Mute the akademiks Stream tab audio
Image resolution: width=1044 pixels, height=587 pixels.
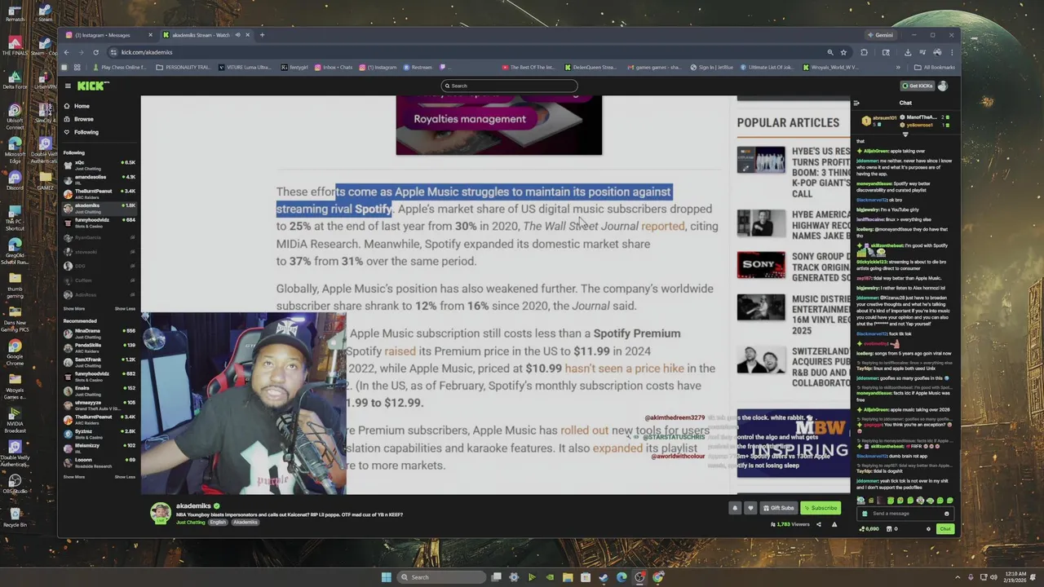[x=238, y=35]
